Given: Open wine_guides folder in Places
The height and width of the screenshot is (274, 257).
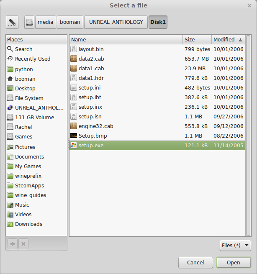Looking at the screenshot, I should coord(36,195).
